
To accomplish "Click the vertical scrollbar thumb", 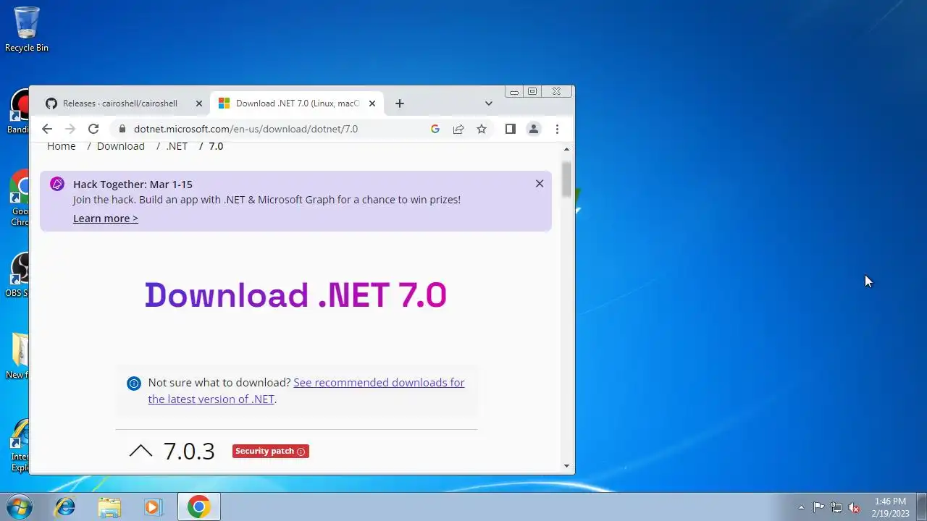I will (x=566, y=179).
